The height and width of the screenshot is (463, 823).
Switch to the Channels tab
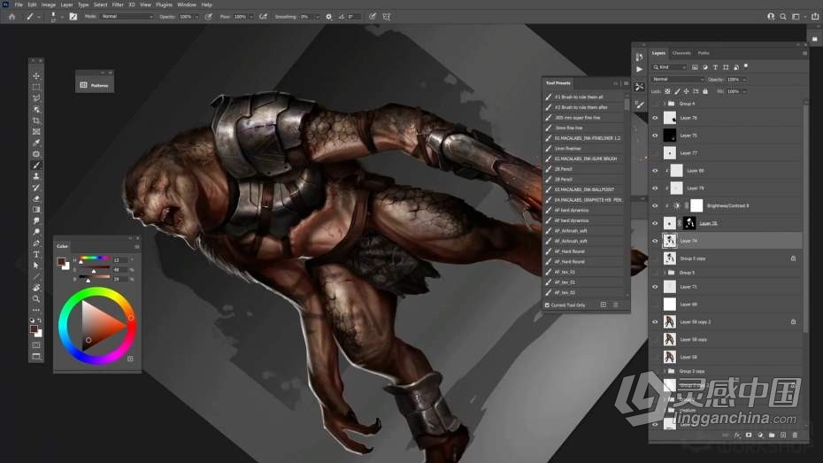point(681,53)
